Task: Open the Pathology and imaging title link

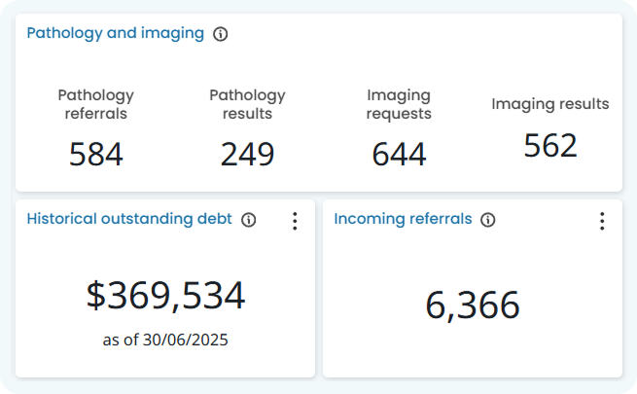Action: tap(116, 33)
